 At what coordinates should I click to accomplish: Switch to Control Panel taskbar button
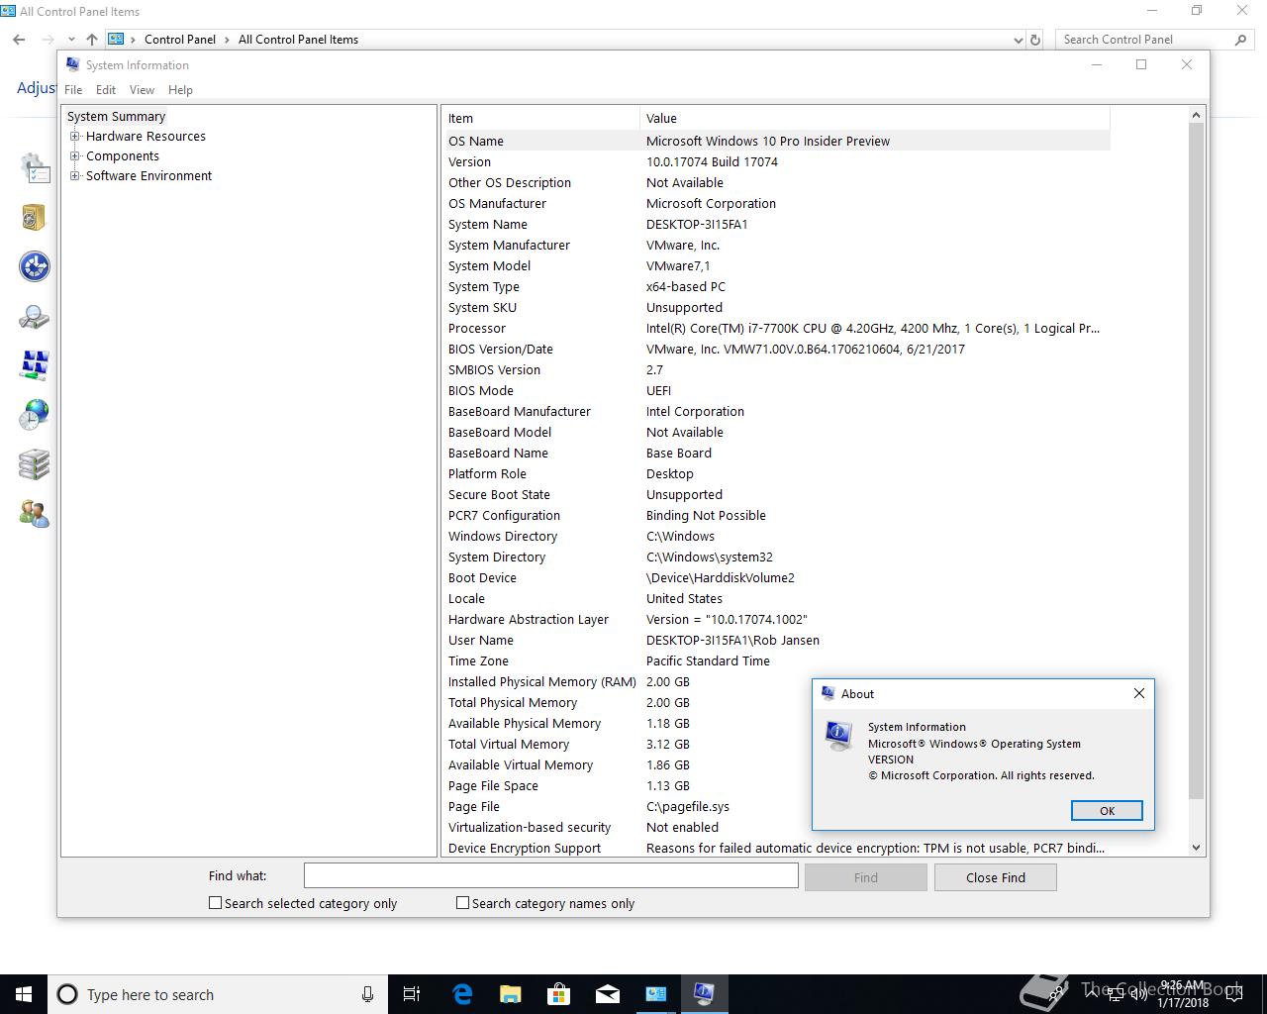(656, 994)
